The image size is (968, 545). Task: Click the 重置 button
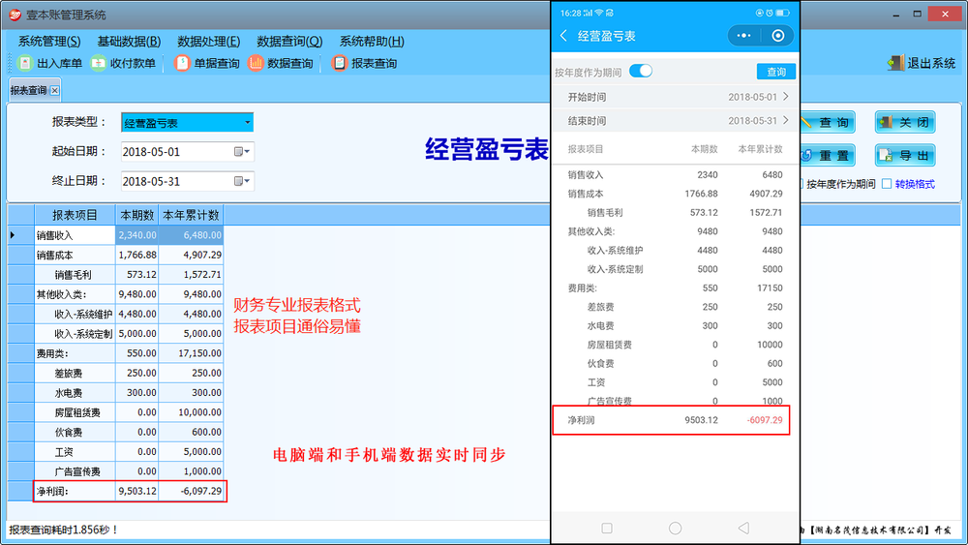coord(828,156)
